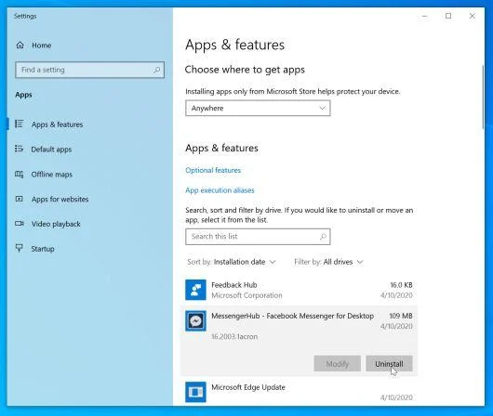Click MessengerHub - Facebook Messenger for Desktop title
Image resolution: width=493 pixels, height=416 pixels.
[x=292, y=316]
